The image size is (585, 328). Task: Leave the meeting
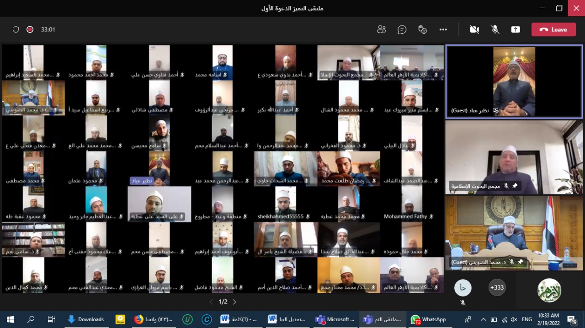tap(553, 30)
